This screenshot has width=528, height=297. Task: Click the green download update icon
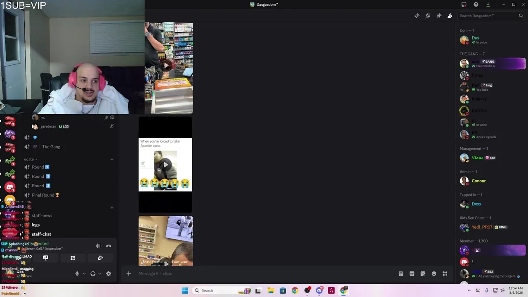(488, 5)
